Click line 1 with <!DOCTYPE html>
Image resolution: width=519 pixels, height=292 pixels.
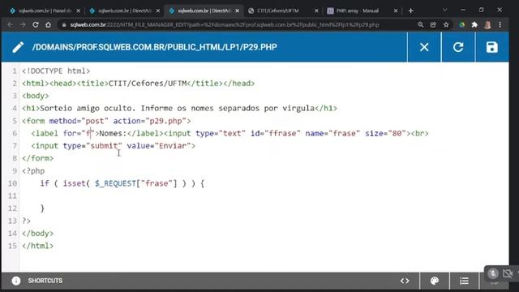pos(56,71)
